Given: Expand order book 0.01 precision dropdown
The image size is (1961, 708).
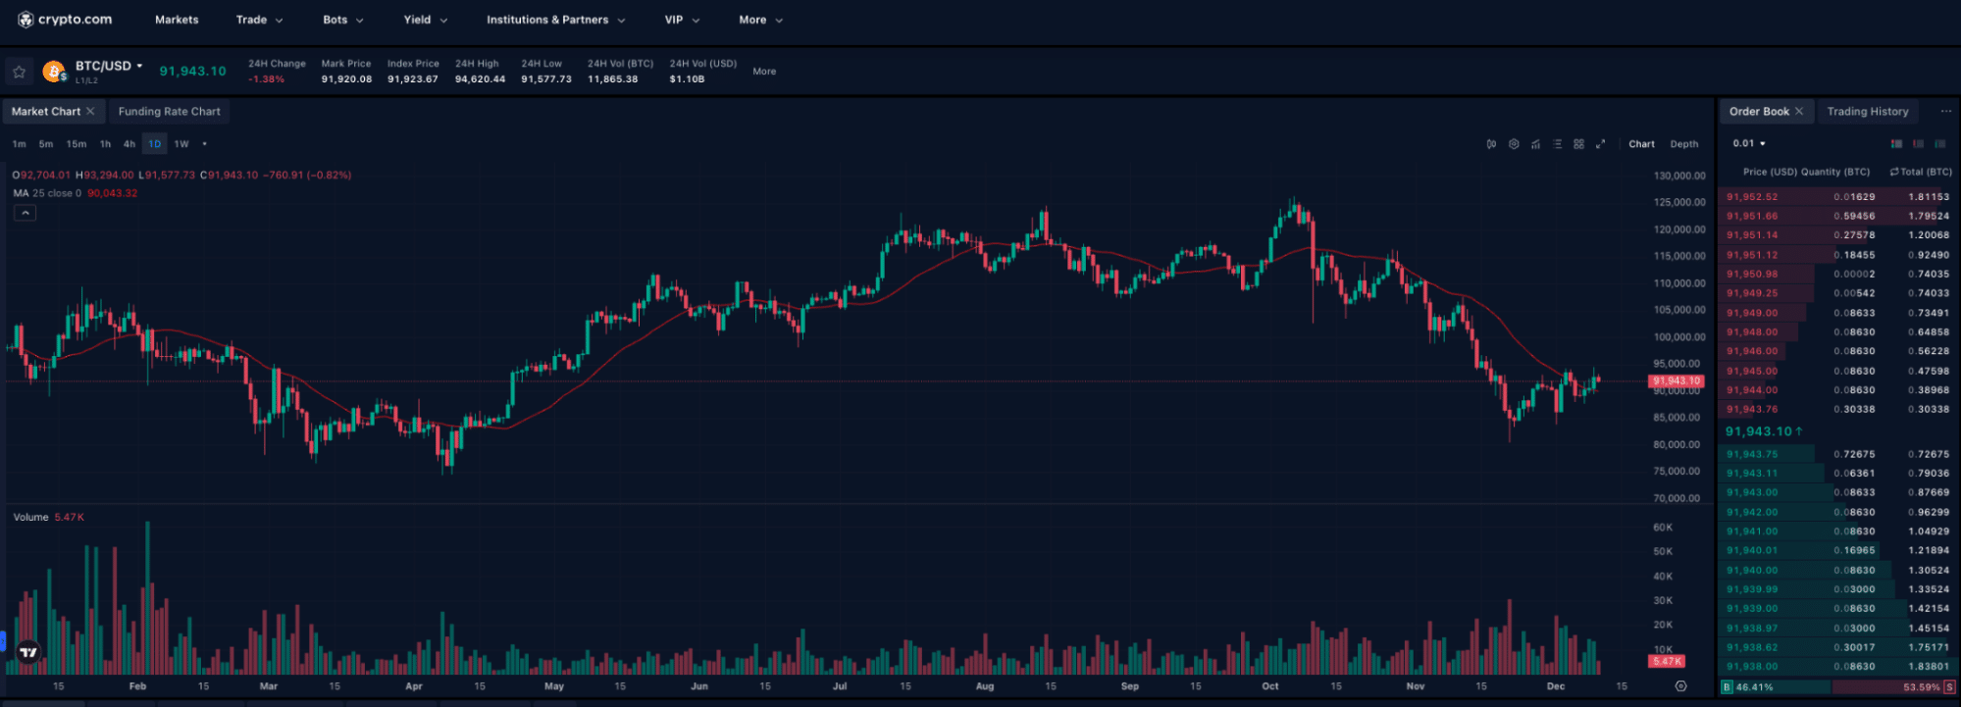Looking at the screenshot, I should (x=1748, y=144).
